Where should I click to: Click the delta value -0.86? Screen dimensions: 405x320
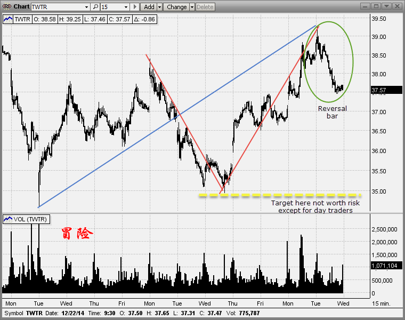click(144, 19)
